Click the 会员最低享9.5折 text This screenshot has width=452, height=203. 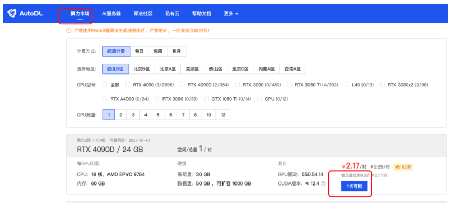click(x=355, y=175)
